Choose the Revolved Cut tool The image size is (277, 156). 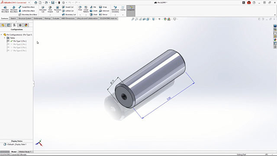point(58,9)
